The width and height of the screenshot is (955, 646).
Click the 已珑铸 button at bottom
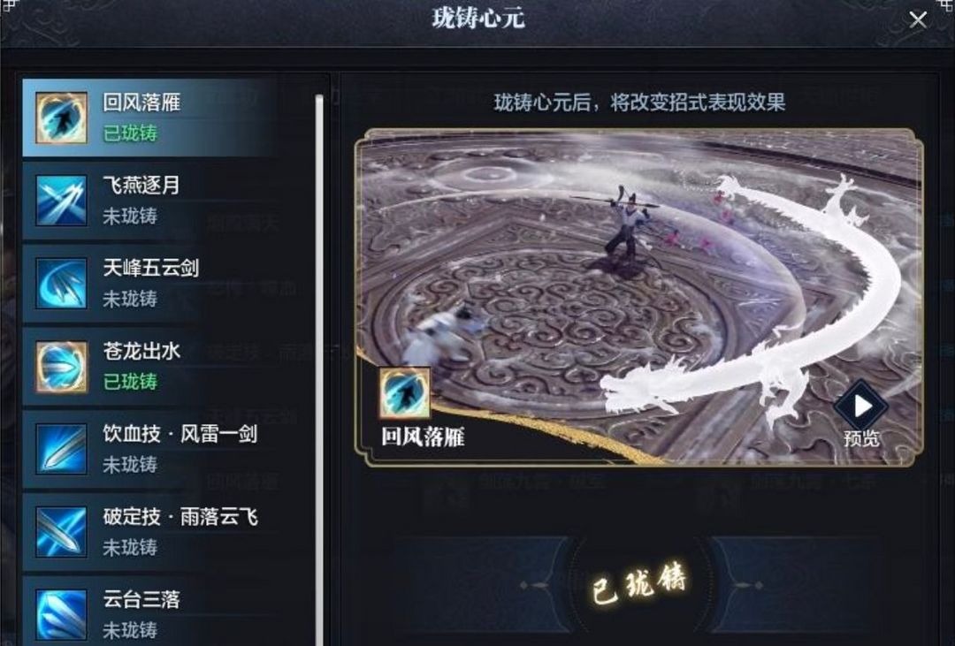(x=639, y=585)
